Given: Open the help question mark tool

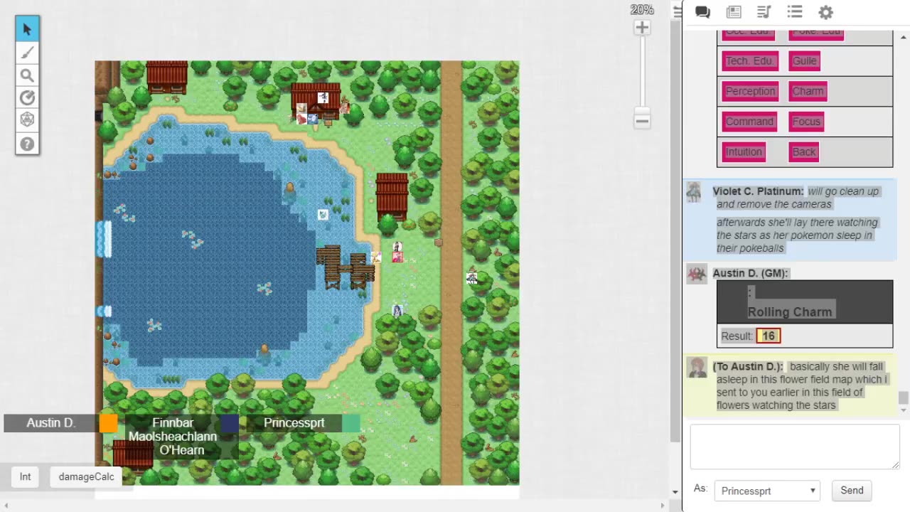Looking at the screenshot, I should [27, 144].
